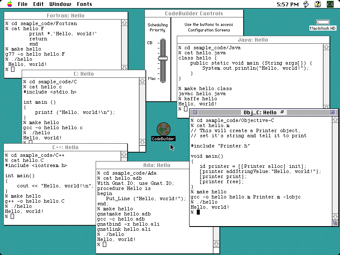
Task: Open the Edit menu
Action: pos(38,4)
